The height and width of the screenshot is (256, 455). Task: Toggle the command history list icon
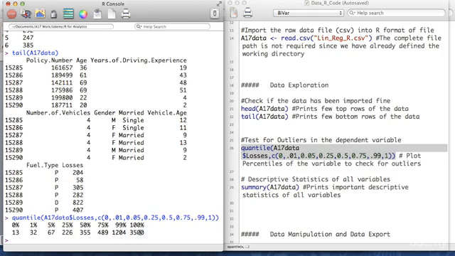(68, 14)
